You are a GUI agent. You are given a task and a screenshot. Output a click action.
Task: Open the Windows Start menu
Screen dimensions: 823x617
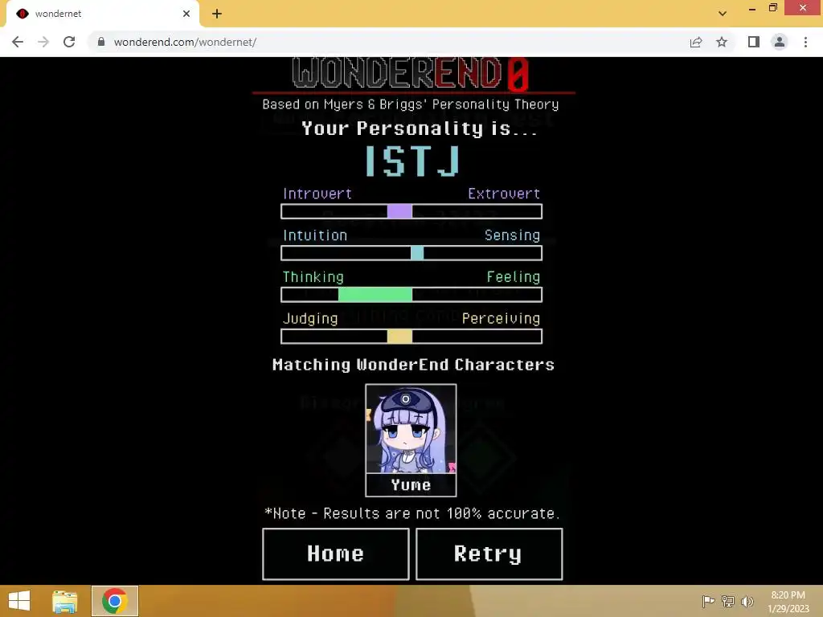[x=19, y=601]
